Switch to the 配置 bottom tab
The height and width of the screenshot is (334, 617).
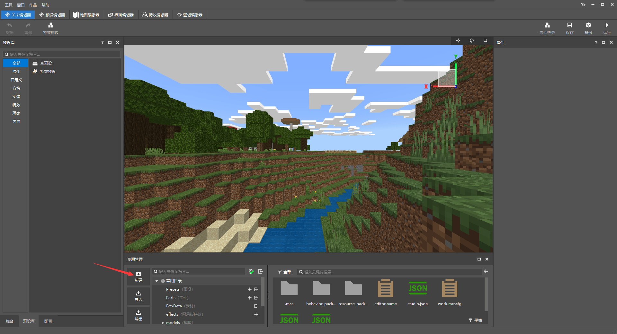click(48, 321)
